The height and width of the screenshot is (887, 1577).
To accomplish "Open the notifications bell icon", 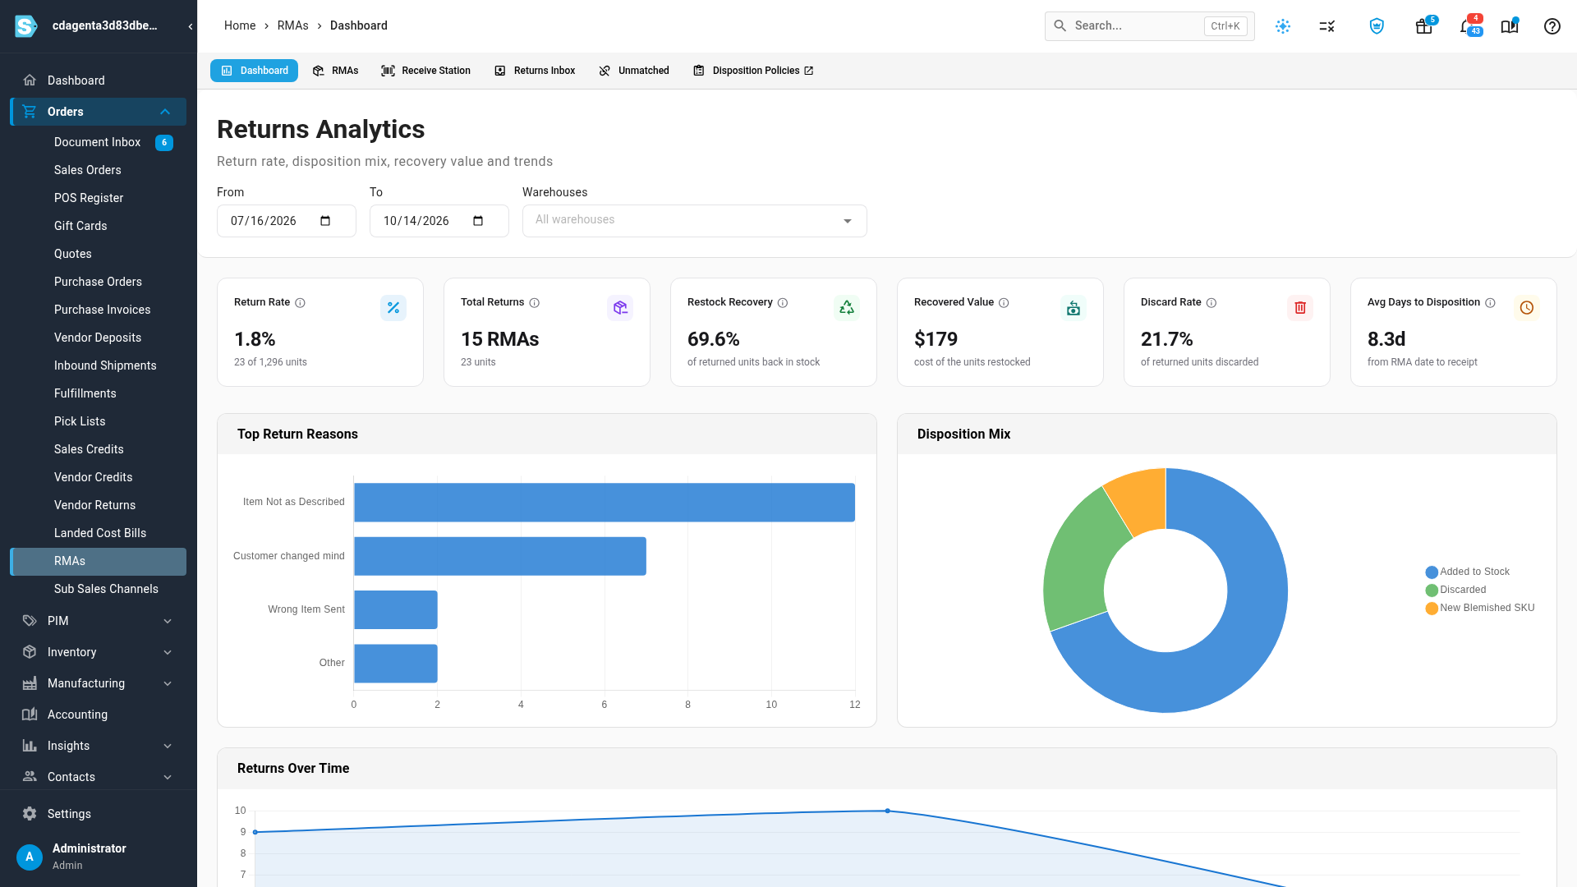I will 1467,26.
